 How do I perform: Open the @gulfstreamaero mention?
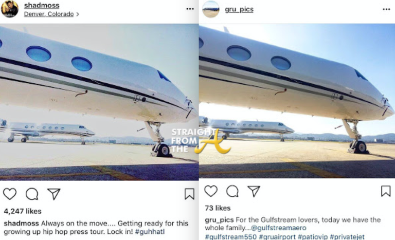(279, 228)
